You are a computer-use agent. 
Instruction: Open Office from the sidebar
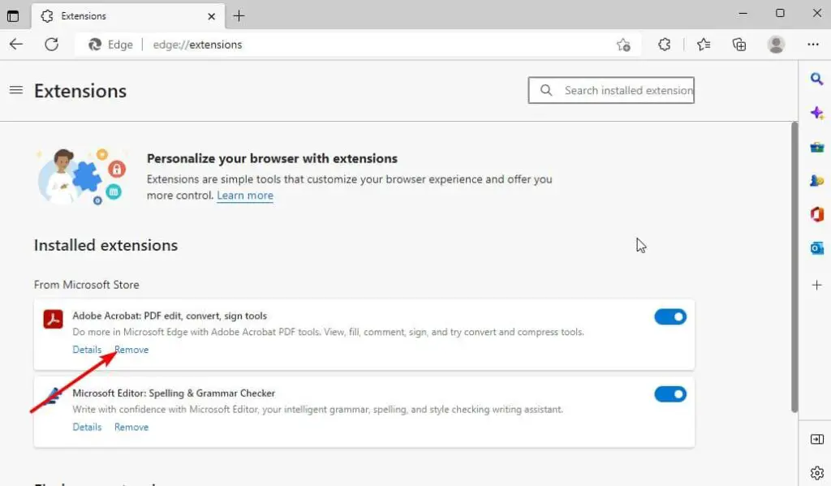816,214
